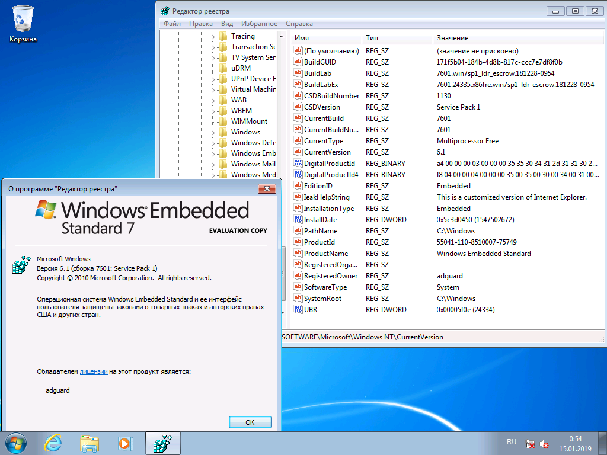Open the Правка menu
Viewport: 607px width, 455px height.
(200, 24)
